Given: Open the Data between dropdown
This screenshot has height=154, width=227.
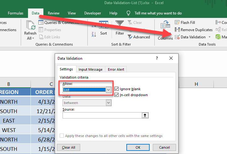Looking at the screenshot, I should pos(108,103).
